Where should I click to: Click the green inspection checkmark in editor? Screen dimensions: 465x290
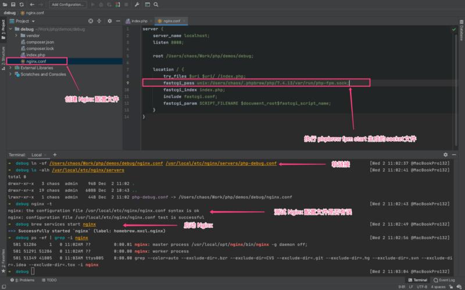point(454,30)
